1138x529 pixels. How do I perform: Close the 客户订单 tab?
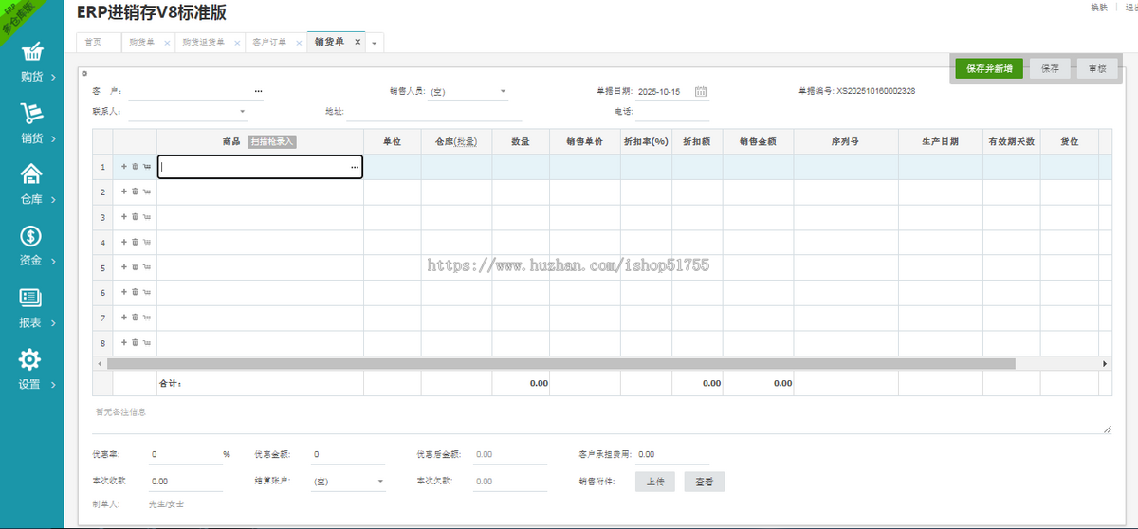[299, 43]
